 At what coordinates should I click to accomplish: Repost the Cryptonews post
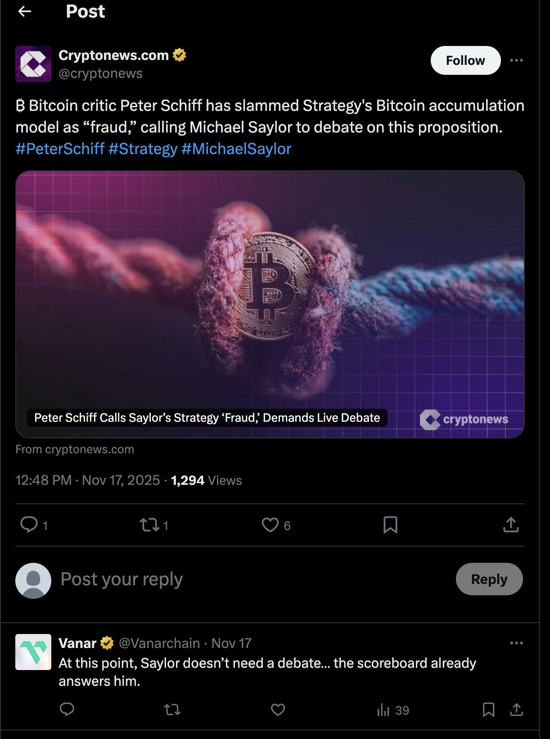click(149, 525)
